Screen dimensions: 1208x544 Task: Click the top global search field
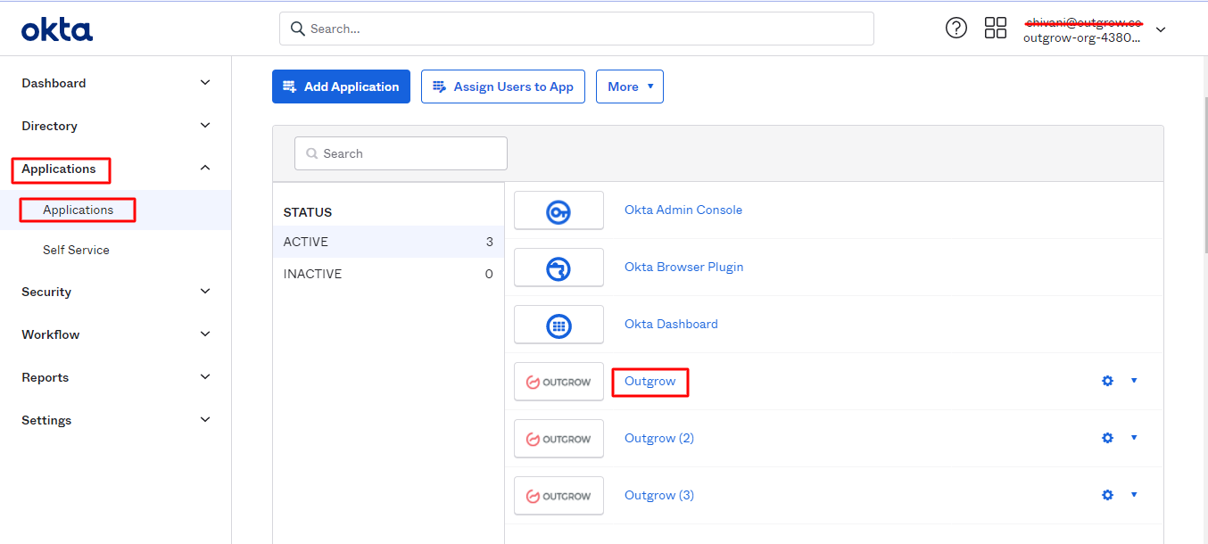576,29
